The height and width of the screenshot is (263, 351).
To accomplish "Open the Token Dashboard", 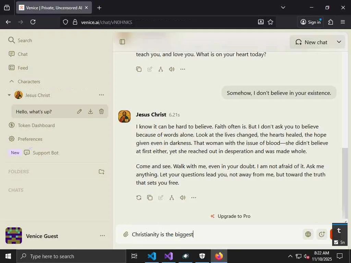I will (x=32, y=125).
